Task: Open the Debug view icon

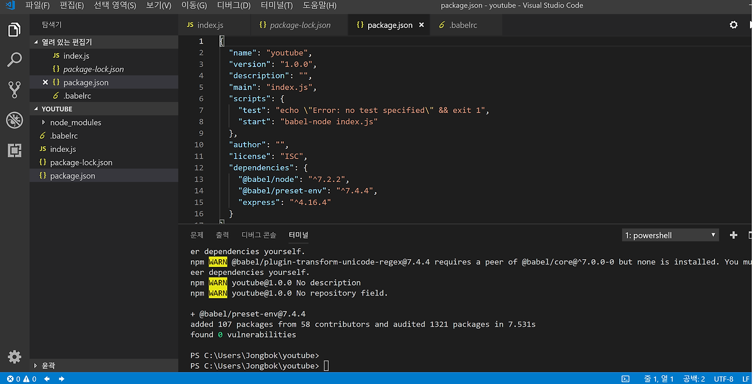Action: pos(14,121)
